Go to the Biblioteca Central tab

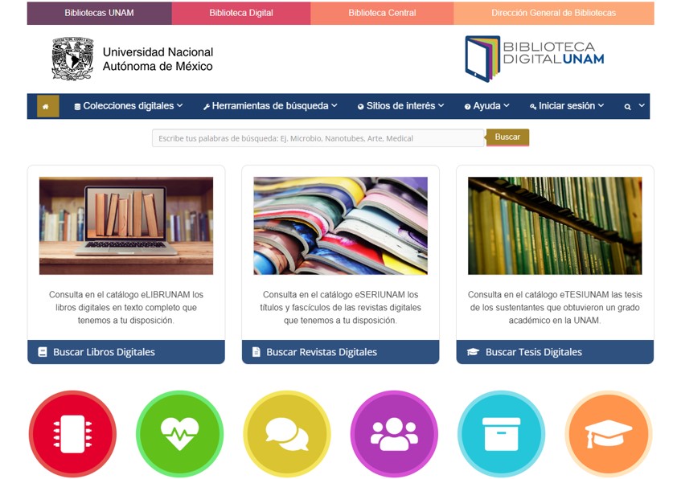tap(382, 13)
